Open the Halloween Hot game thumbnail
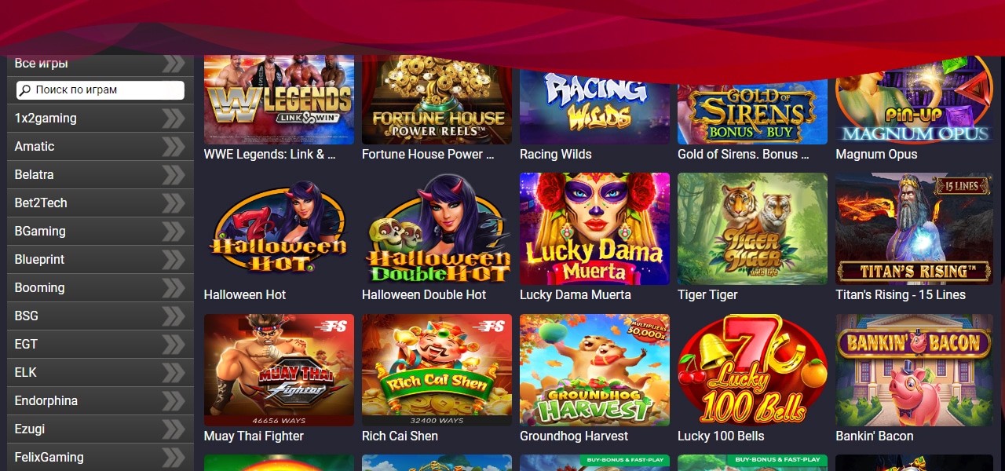This screenshot has width=1005, height=471. (x=279, y=229)
